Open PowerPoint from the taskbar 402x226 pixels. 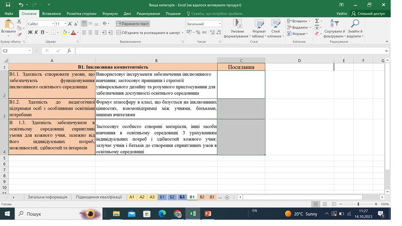pyautogui.click(x=208, y=214)
